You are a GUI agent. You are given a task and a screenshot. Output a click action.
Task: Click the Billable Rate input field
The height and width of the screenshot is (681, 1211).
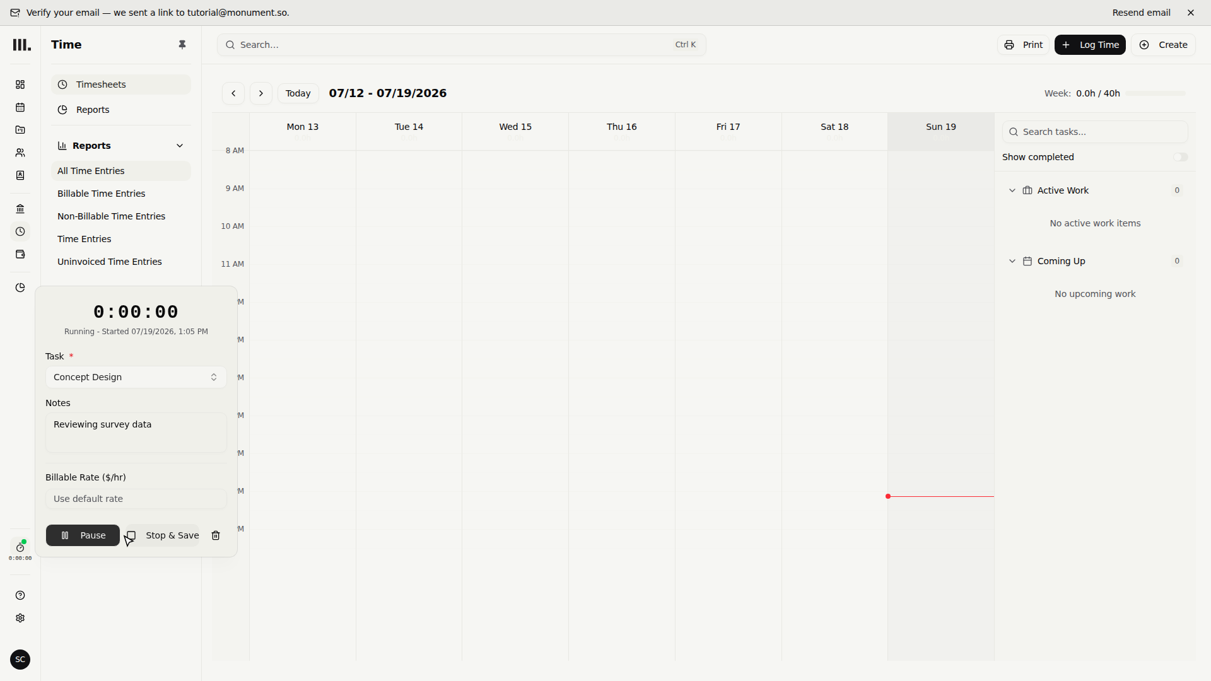[136, 499]
